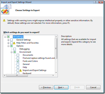Check the Keyboard checkbox

18,73
